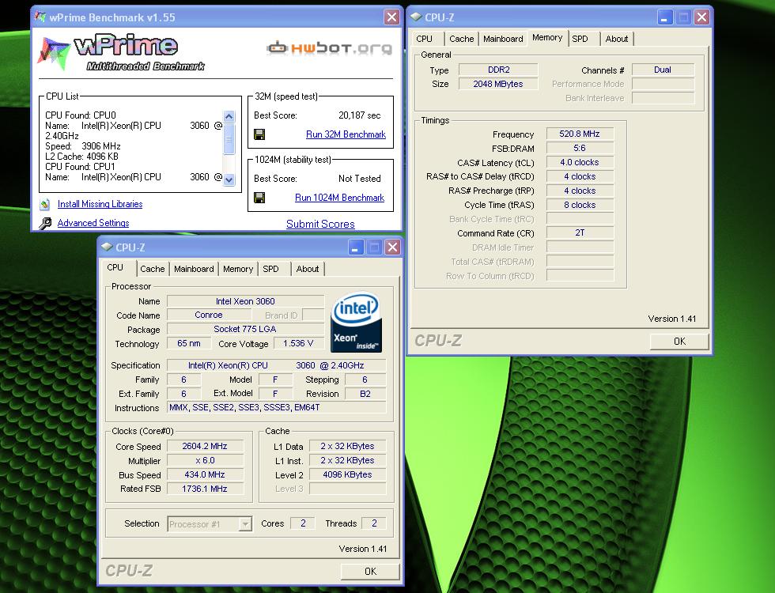Open Install Missing Libraries link

[x=100, y=204]
